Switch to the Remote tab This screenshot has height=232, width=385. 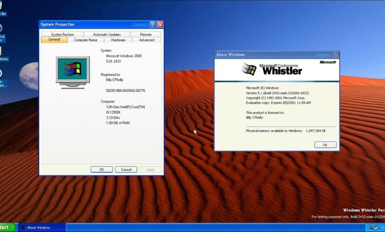click(146, 35)
